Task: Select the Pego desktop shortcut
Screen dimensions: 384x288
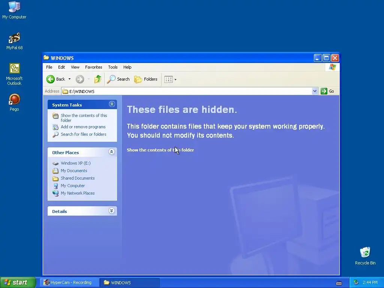Action: [x=14, y=102]
